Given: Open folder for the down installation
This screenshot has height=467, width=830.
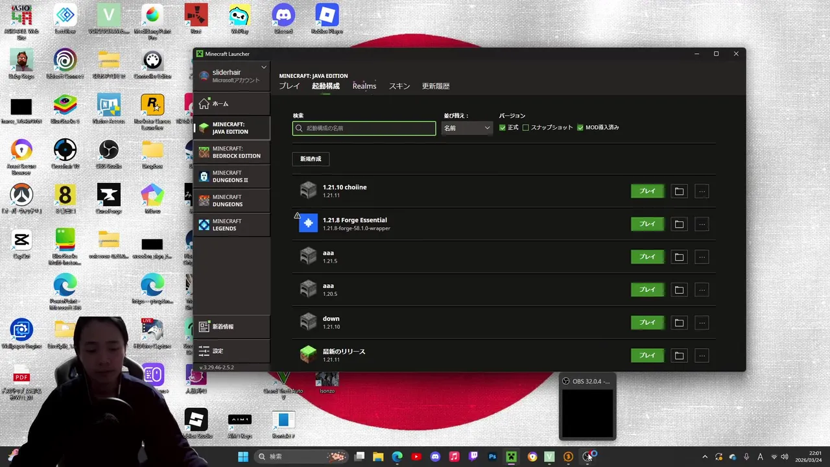Looking at the screenshot, I should click(x=679, y=322).
